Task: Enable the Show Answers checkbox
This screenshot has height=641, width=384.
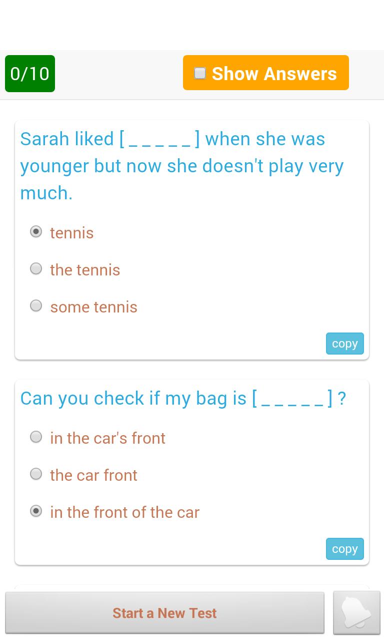Action: point(199,73)
